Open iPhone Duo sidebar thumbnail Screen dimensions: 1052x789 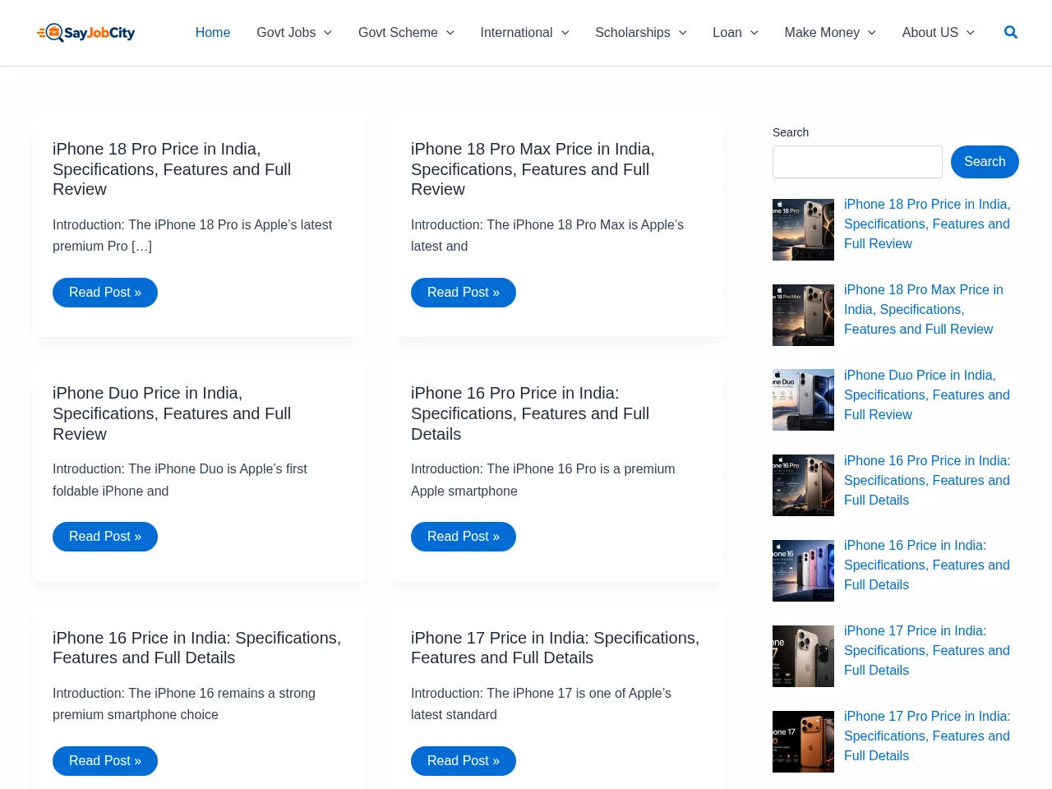(803, 399)
